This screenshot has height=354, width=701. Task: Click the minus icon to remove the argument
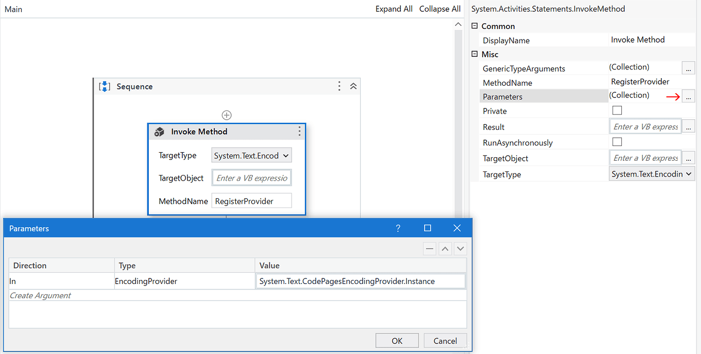tap(429, 249)
